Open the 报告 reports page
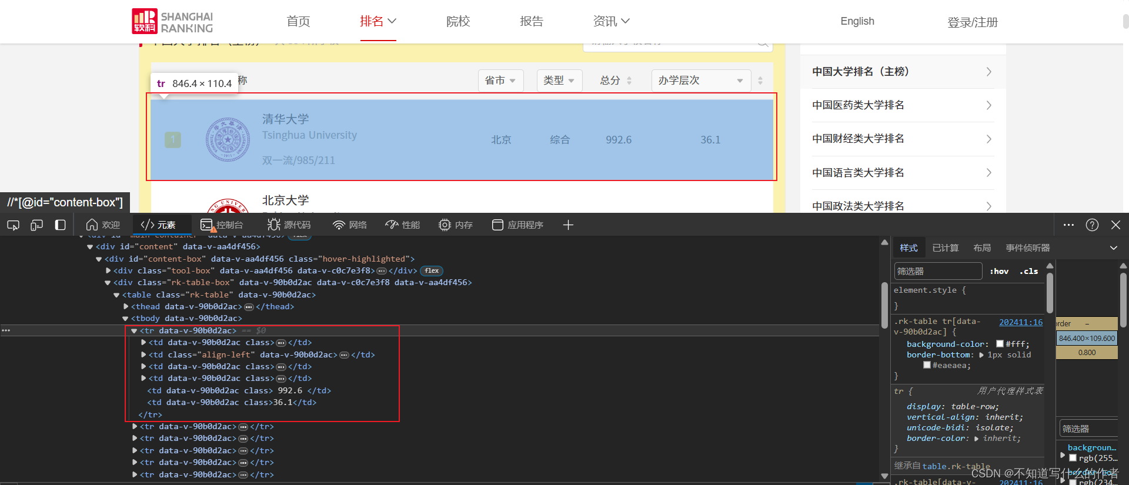1129x485 pixels. tap(532, 22)
